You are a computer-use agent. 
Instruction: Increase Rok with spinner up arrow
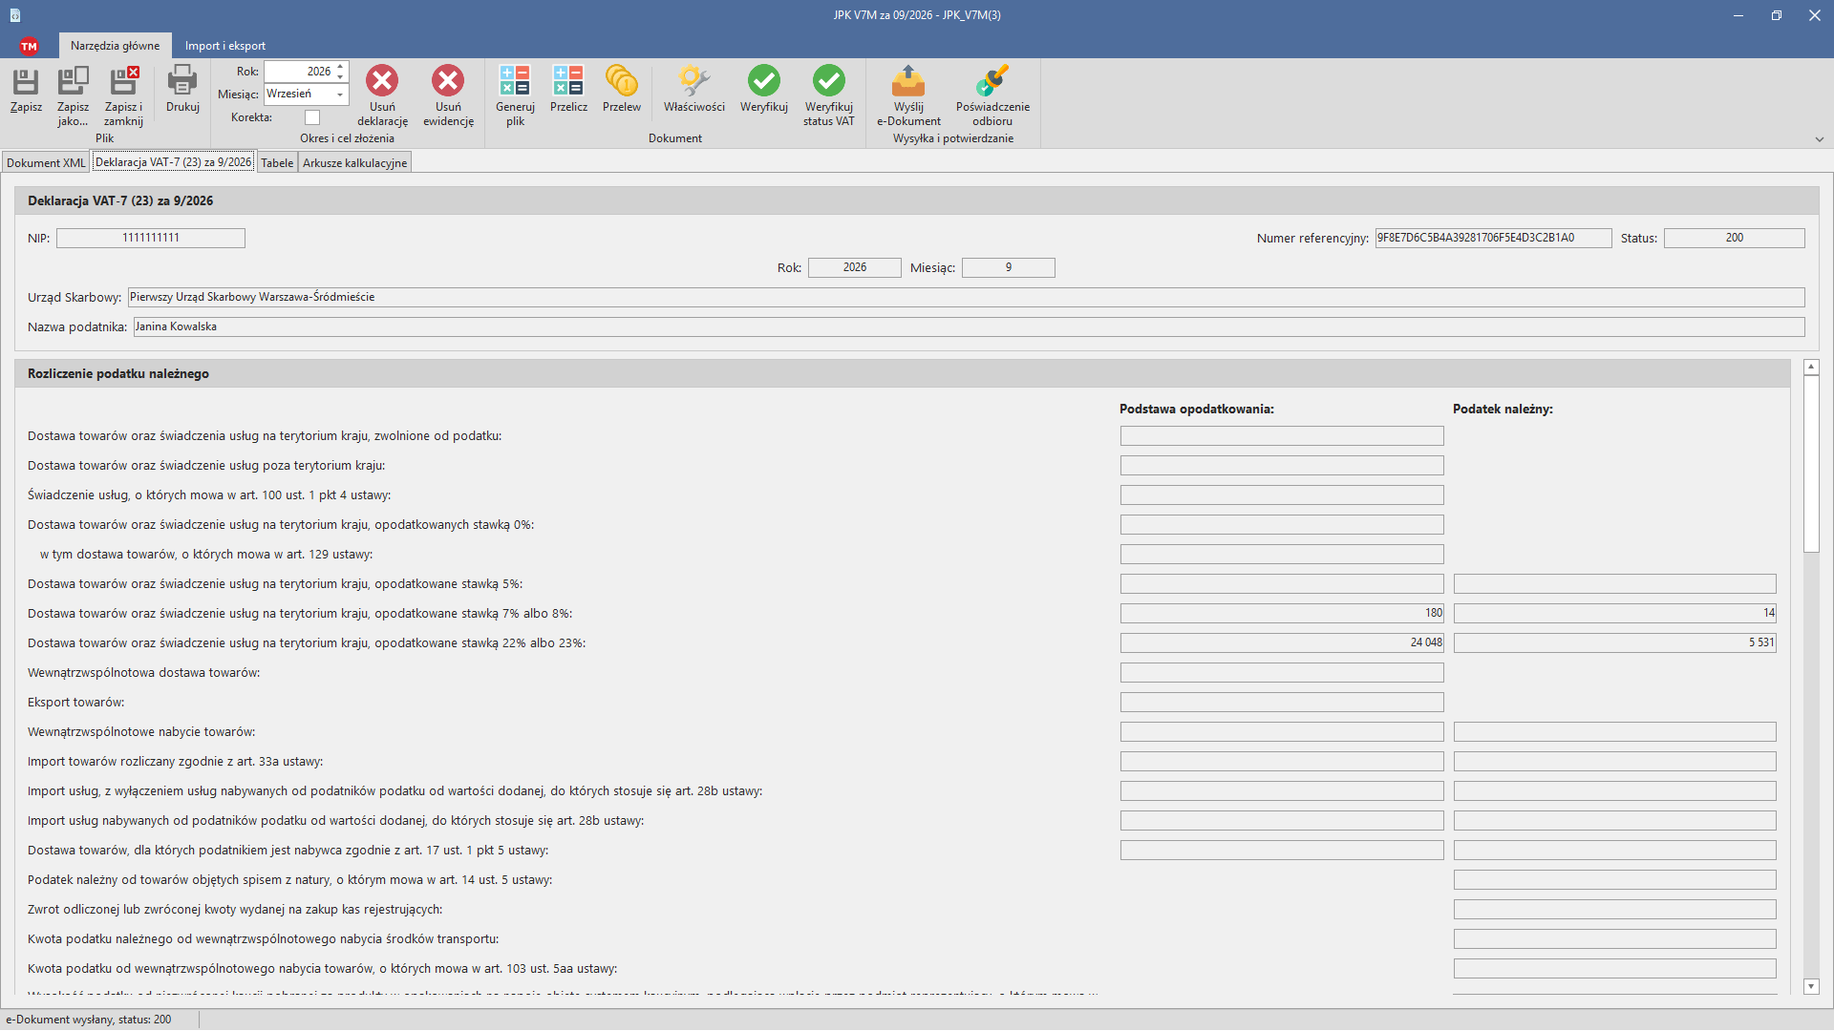tap(340, 67)
